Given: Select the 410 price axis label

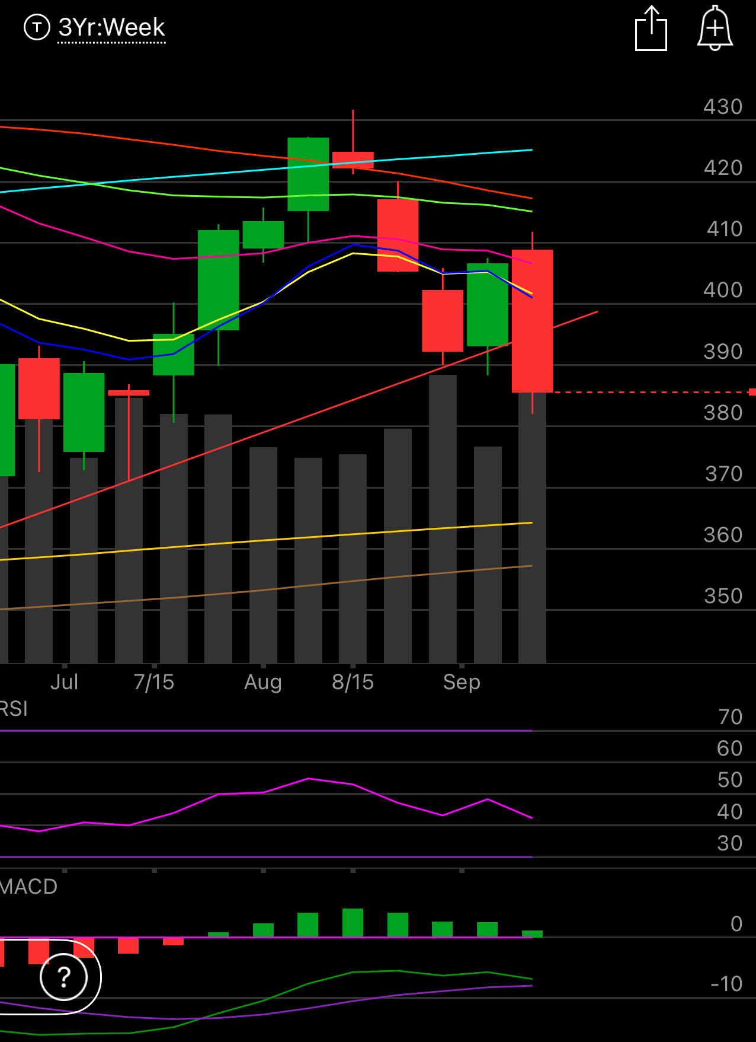Looking at the screenshot, I should point(724,229).
